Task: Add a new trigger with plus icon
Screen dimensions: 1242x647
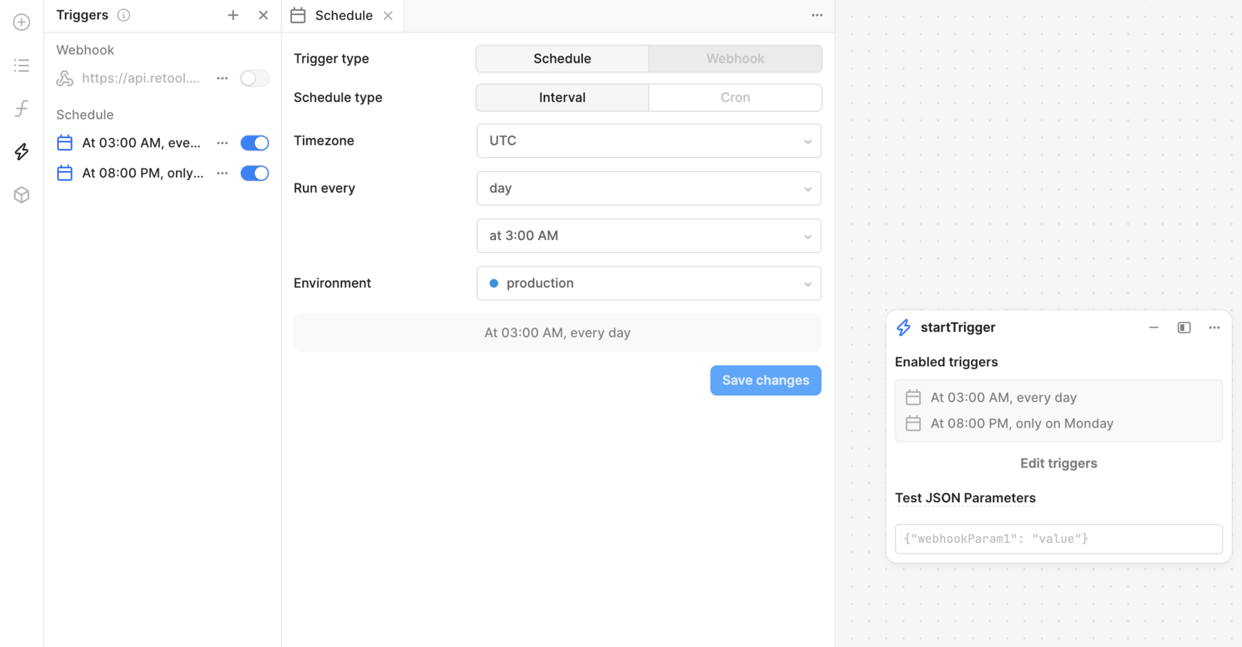Action: (233, 15)
